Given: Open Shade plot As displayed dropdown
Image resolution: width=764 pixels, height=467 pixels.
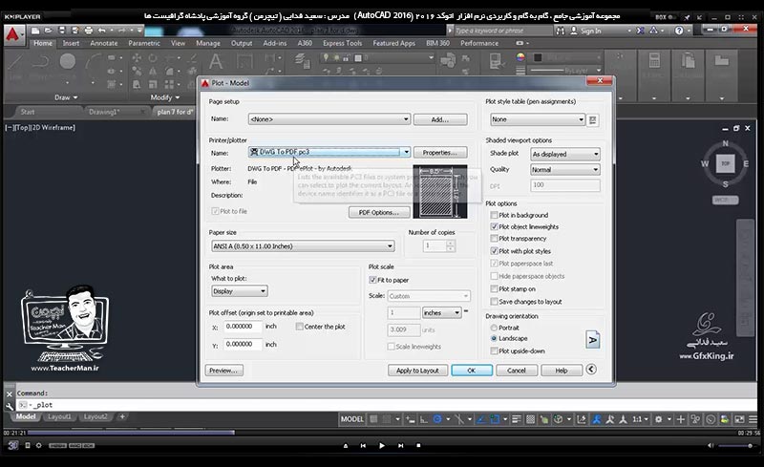Looking at the screenshot, I should (x=565, y=154).
